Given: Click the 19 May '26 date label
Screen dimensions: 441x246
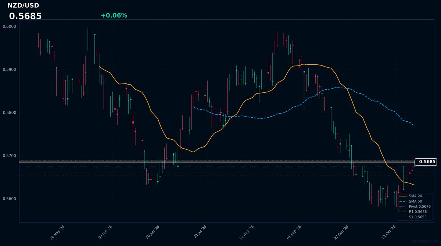Looking at the screenshot, I should pyautogui.click(x=57, y=233).
